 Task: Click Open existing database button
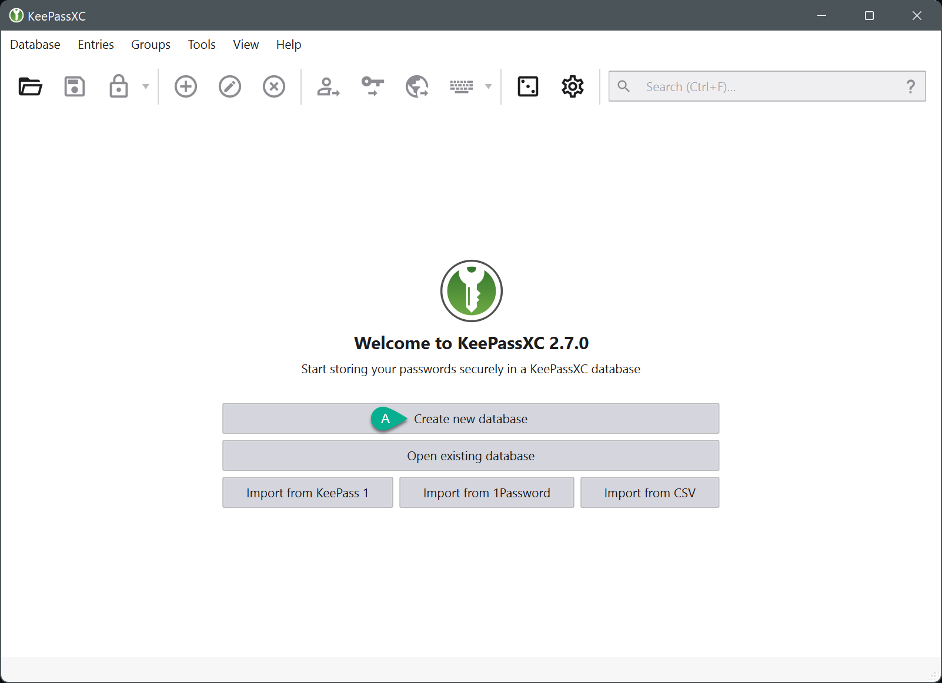click(470, 456)
